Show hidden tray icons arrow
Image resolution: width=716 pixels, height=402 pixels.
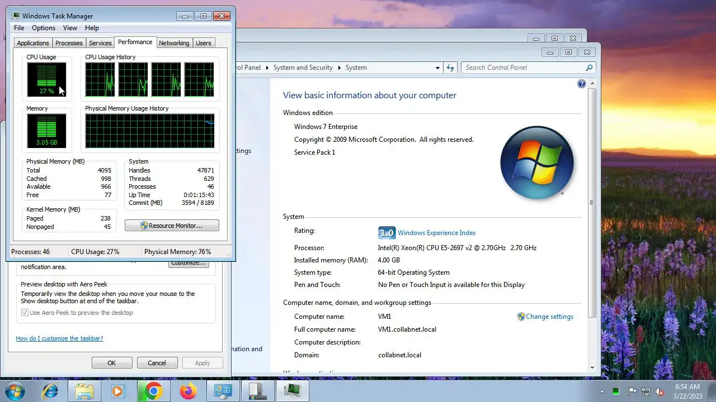[602, 391]
